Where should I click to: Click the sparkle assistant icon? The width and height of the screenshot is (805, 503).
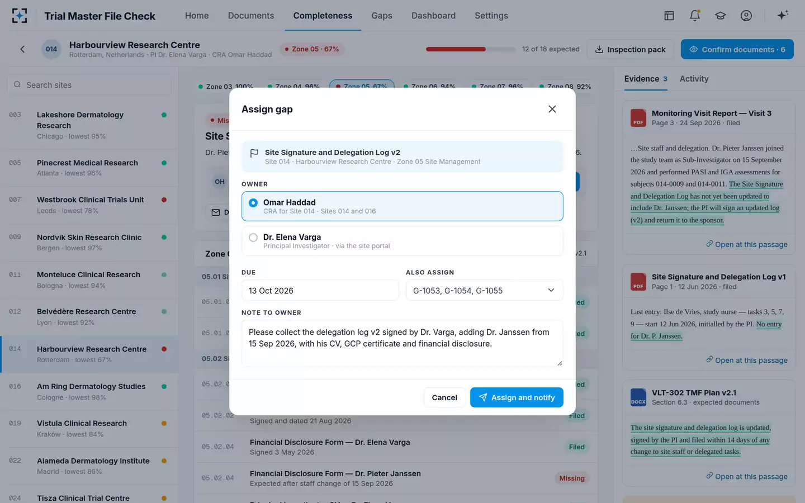783,15
